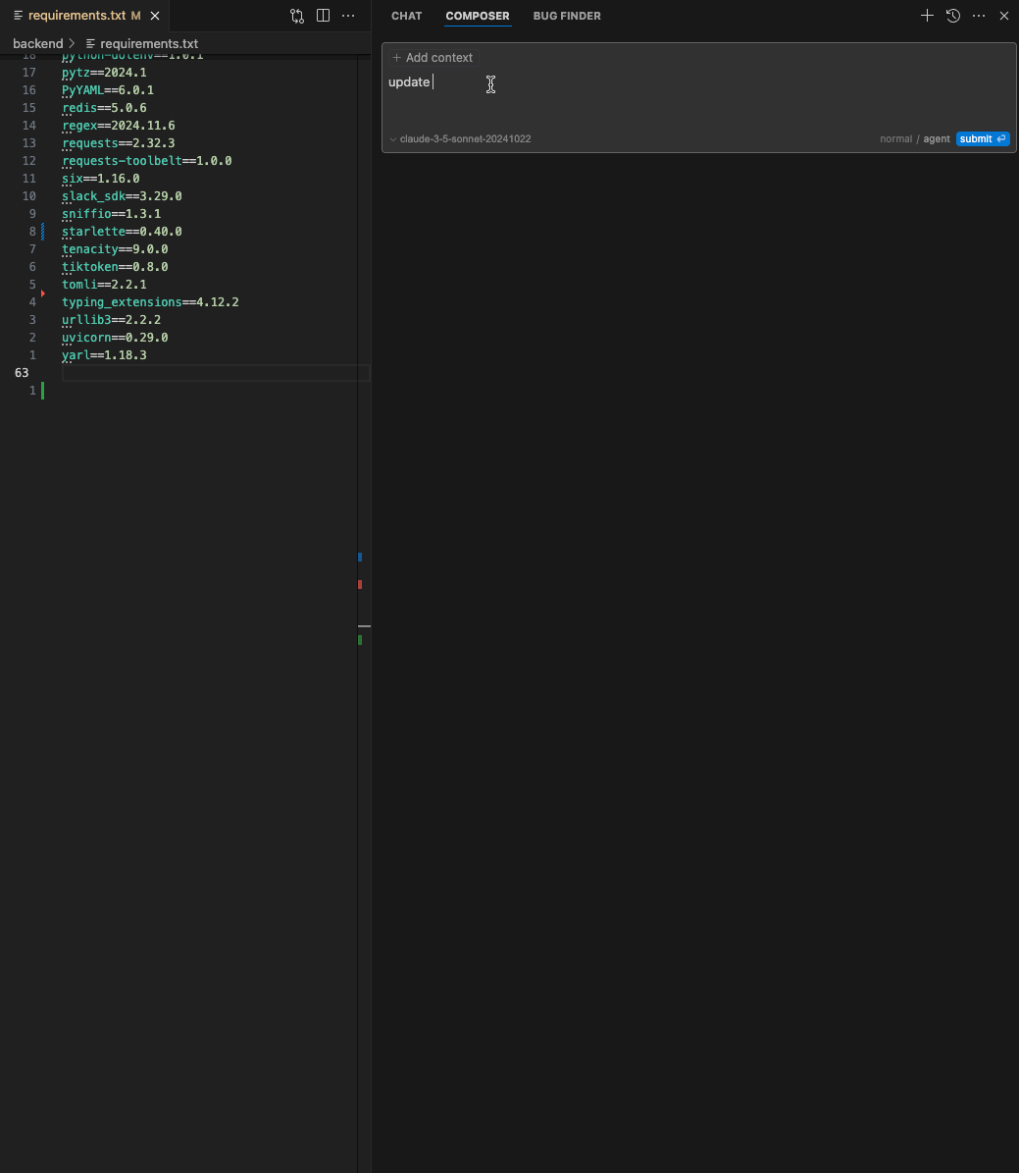Viewport: 1019px width, 1173px height.
Task: Open AI panel more options ellipsis
Action: (x=979, y=16)
